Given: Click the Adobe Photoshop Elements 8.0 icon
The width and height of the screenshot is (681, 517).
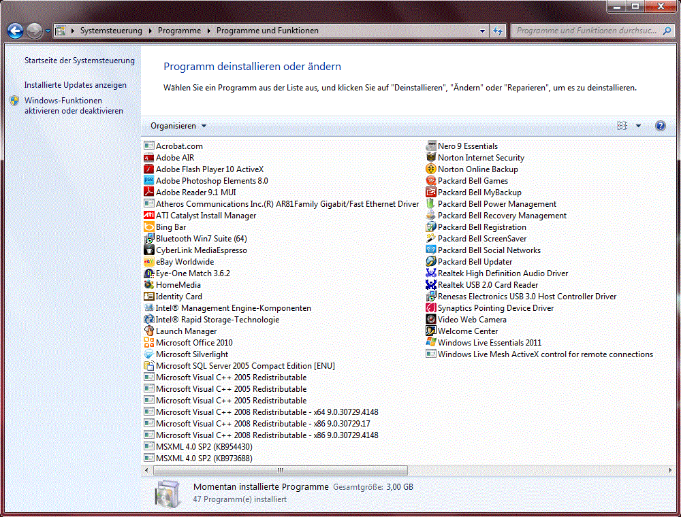Looking at the screenshot, I should pyautogui.click(x=148, y=181).
